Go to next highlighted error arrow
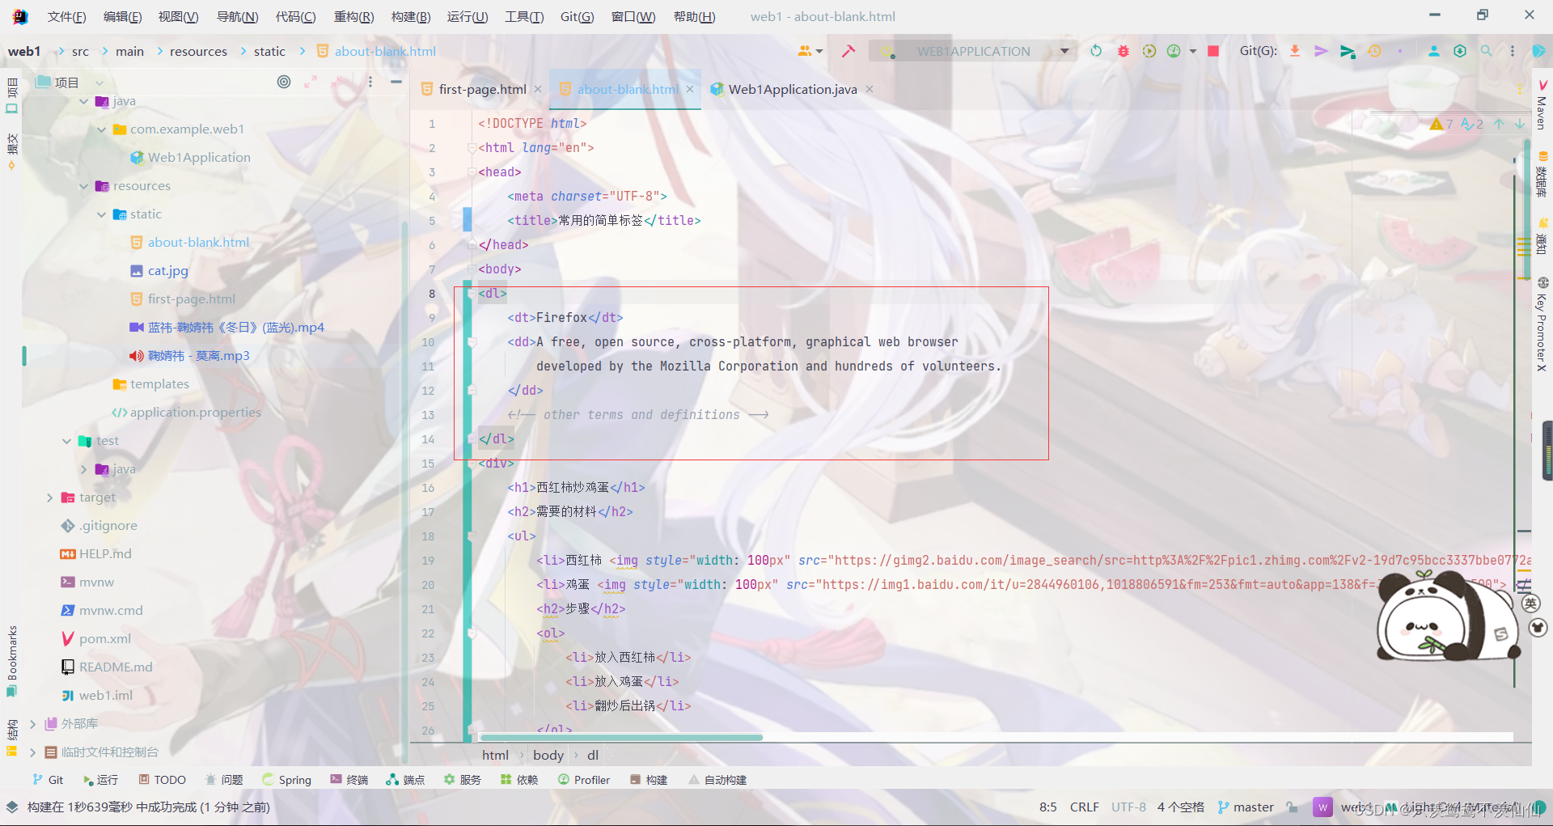The width and height of the screenshot is (1553, 826). (1520, 124)
